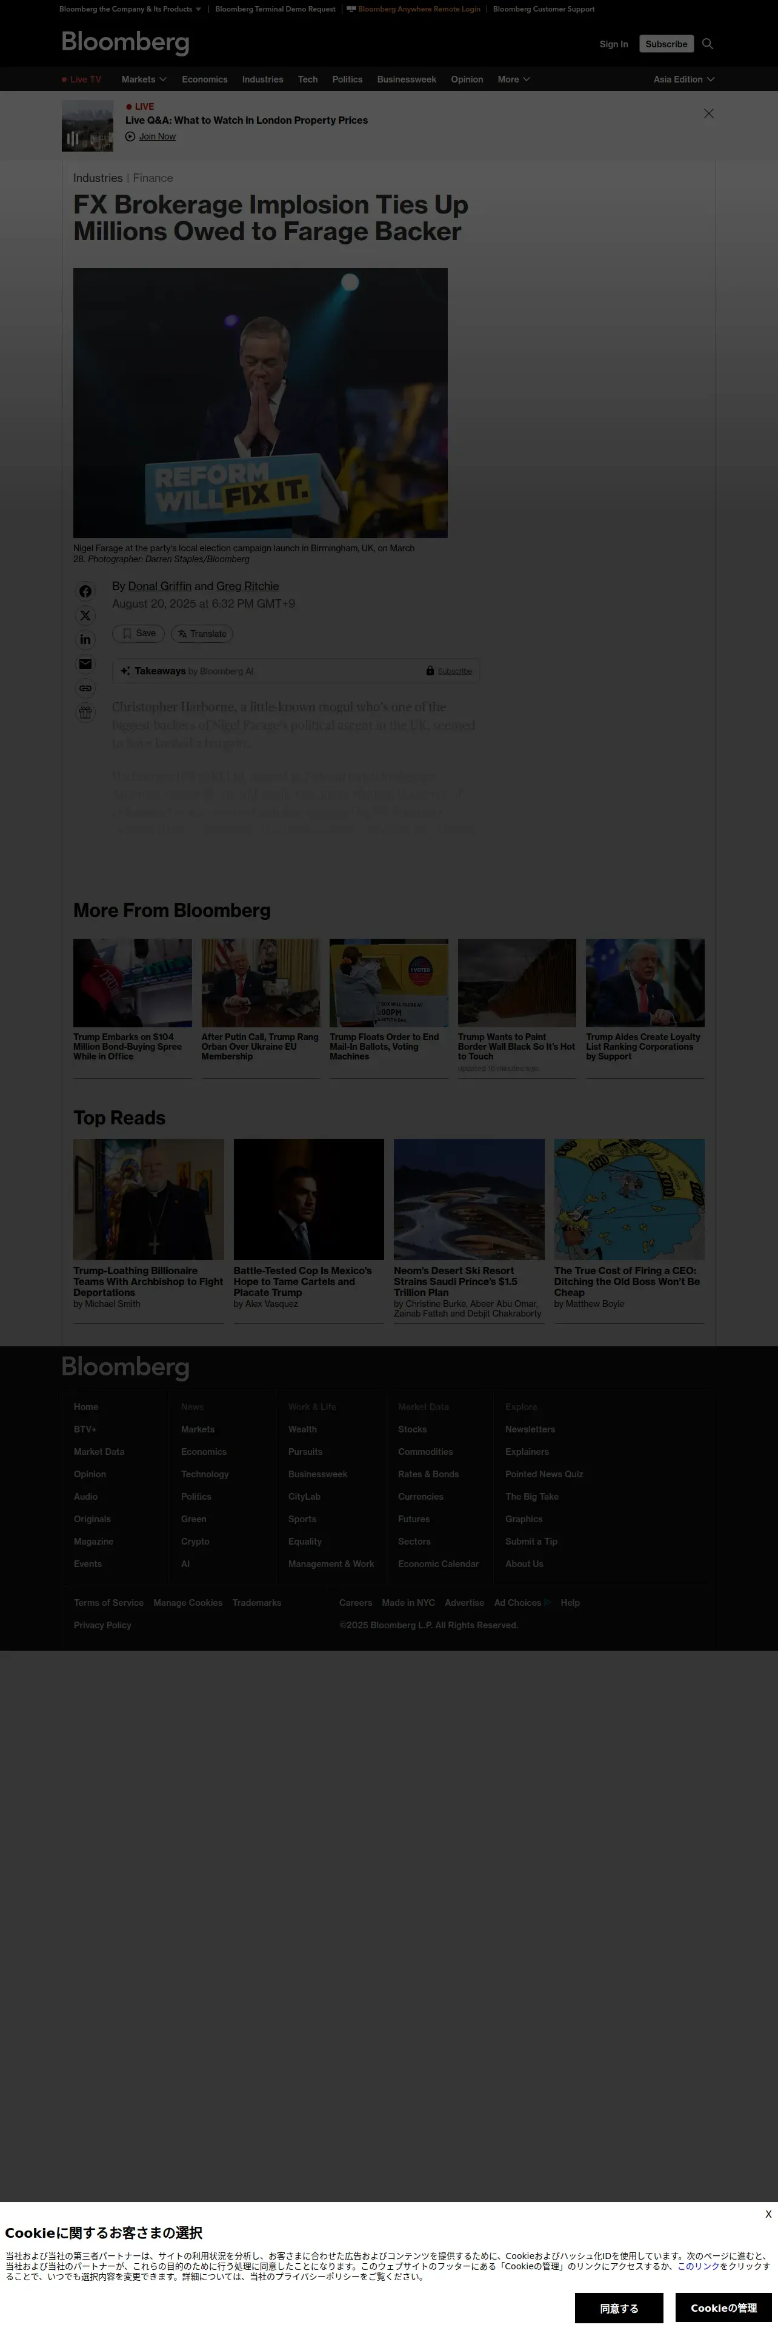Open Bloomberg Terminal Demo Request
Screen dimensions: 778x2336
coord(275,9)
